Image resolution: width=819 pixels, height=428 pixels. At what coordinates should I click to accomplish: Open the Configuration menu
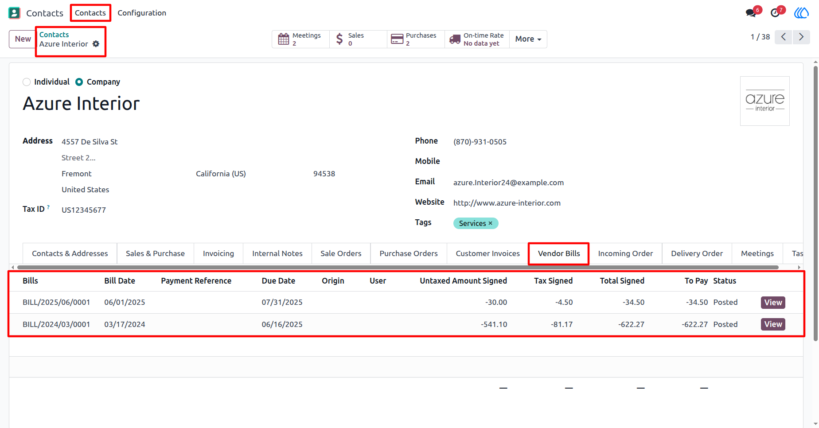point(142,13)
